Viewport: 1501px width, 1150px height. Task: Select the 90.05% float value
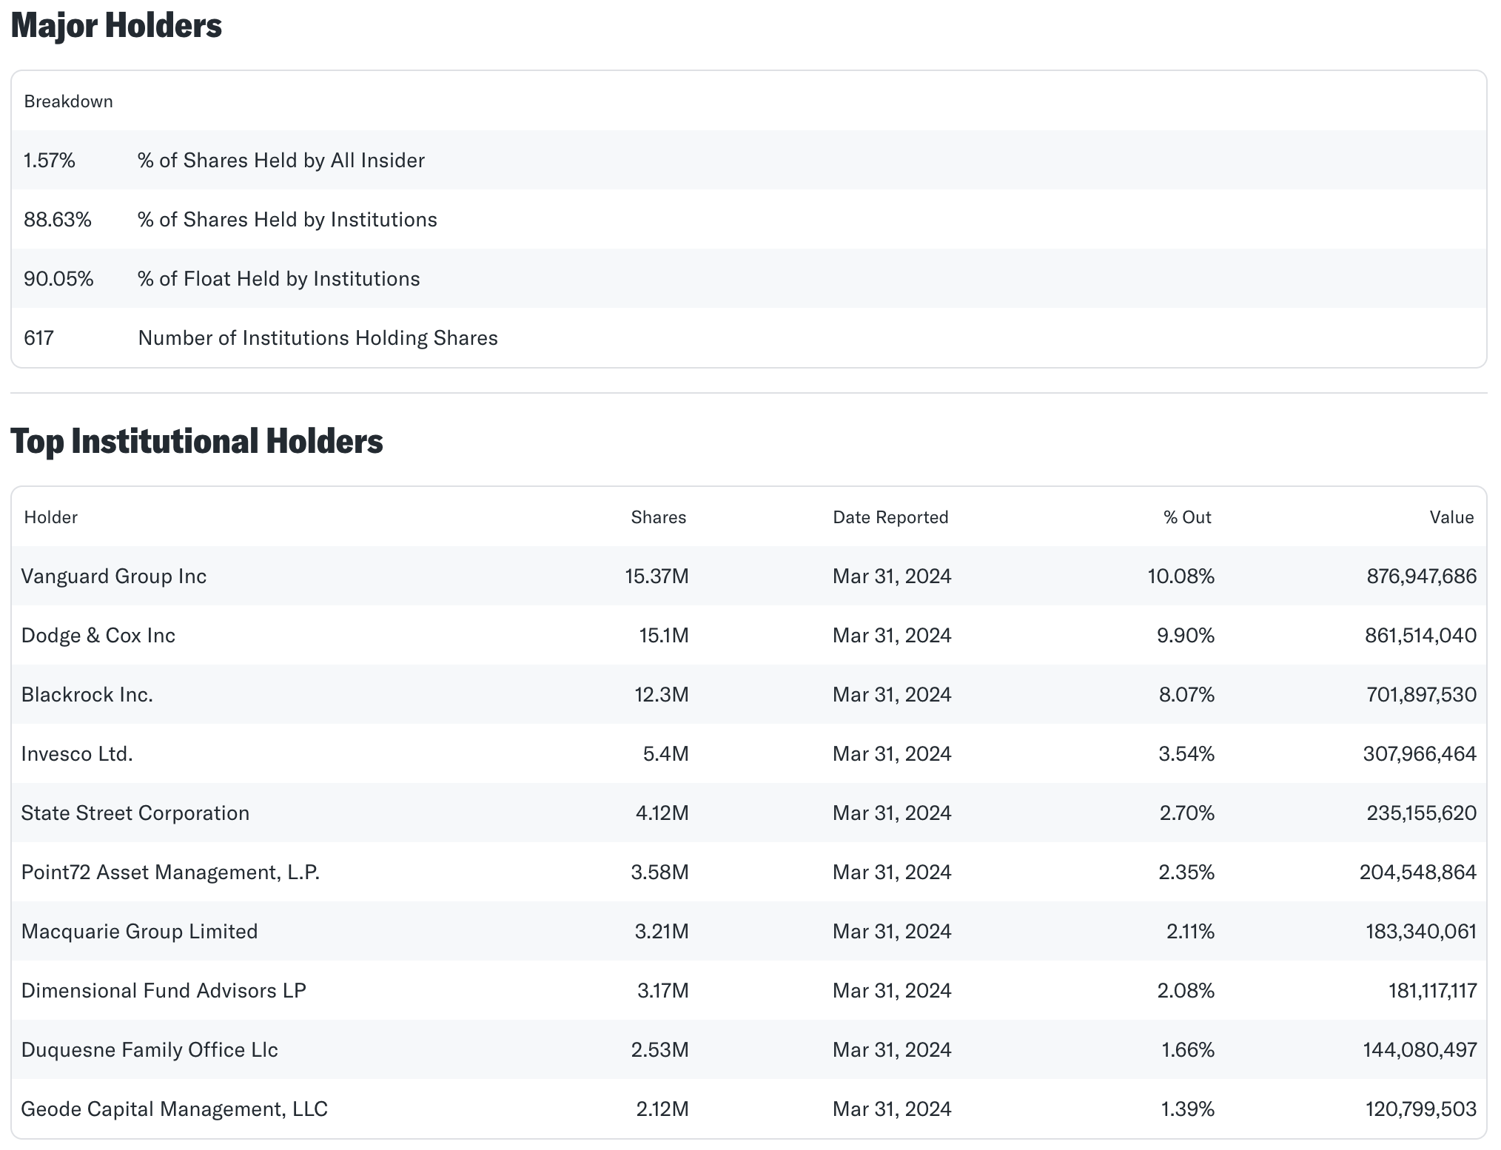(58, 279)
